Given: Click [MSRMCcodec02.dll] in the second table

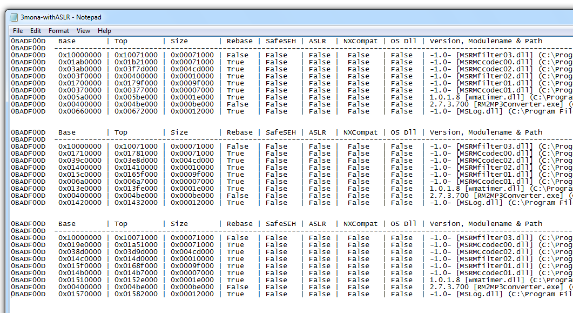Looking at the screenshot, I should tap(495, 161).
